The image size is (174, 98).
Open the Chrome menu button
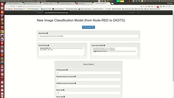pyautogui.click(x=172, y=7)
